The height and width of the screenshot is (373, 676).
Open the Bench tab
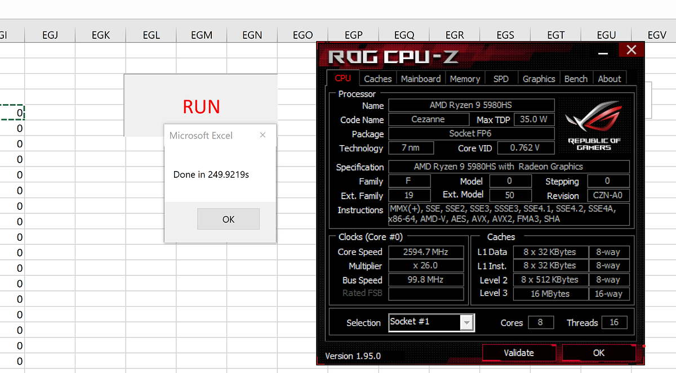[x=576, y=79]
